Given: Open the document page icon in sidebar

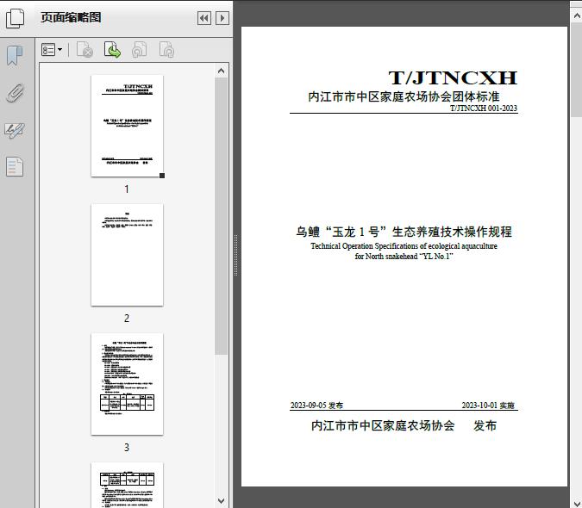Looking at the screenshot, I should click(15, 167).
